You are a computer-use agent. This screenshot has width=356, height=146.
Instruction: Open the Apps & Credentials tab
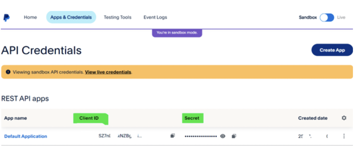71,17
